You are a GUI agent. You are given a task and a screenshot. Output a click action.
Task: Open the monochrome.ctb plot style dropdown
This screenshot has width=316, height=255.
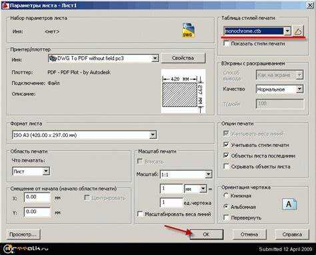tap(287, 31)
